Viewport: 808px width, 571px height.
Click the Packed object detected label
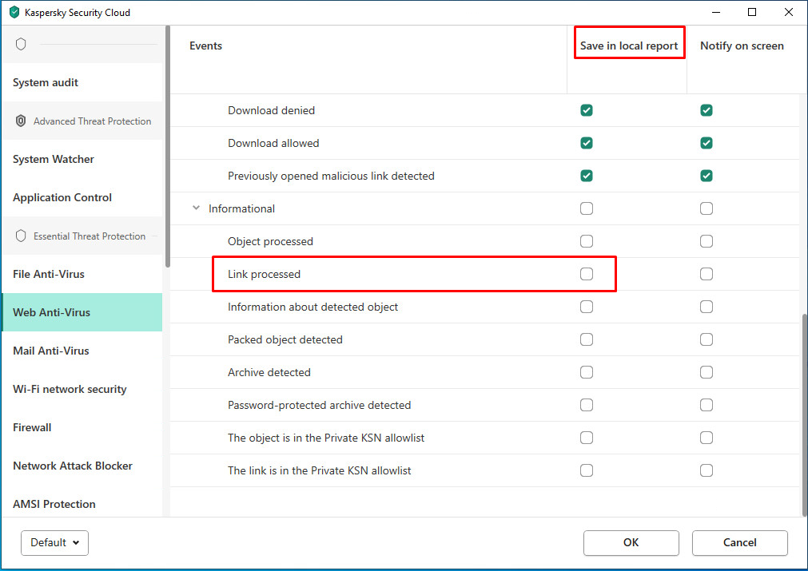click(x=285, y=340)
